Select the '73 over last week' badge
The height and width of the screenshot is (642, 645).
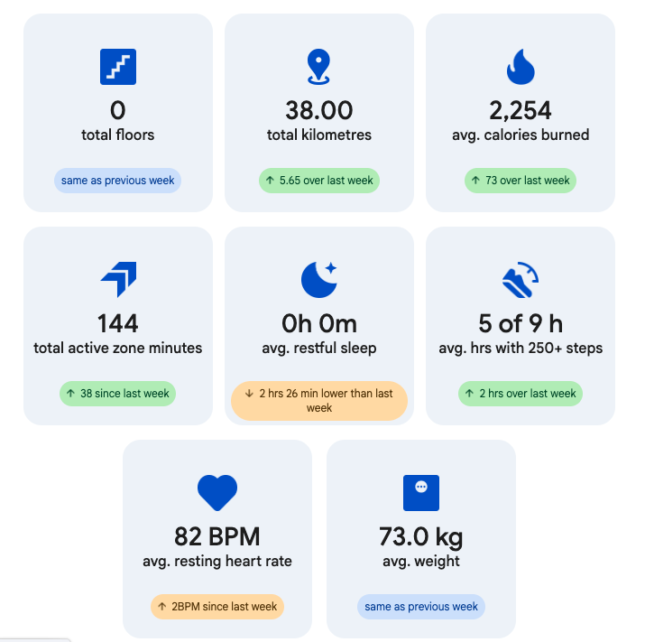(521, 181)
